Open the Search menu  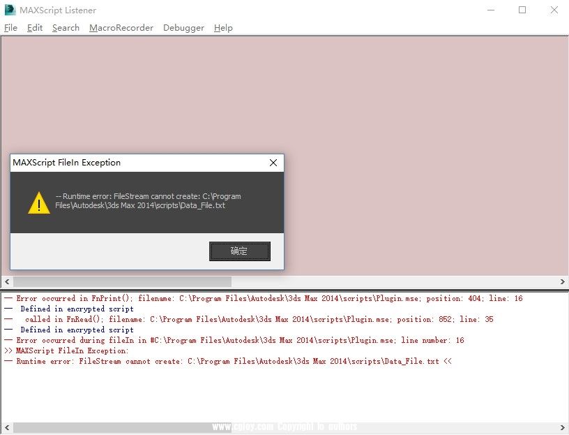(x=66, y=28)
